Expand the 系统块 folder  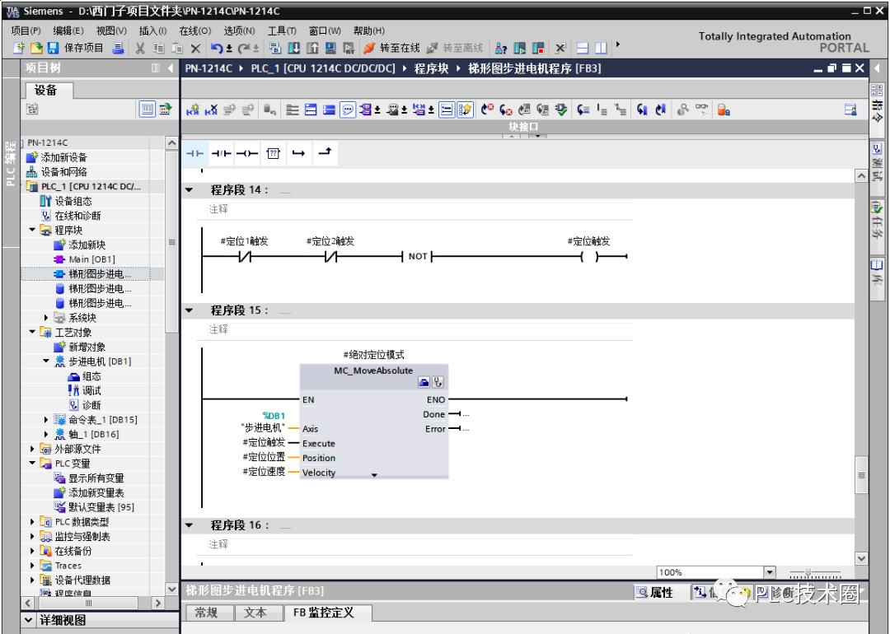point(46,318)
